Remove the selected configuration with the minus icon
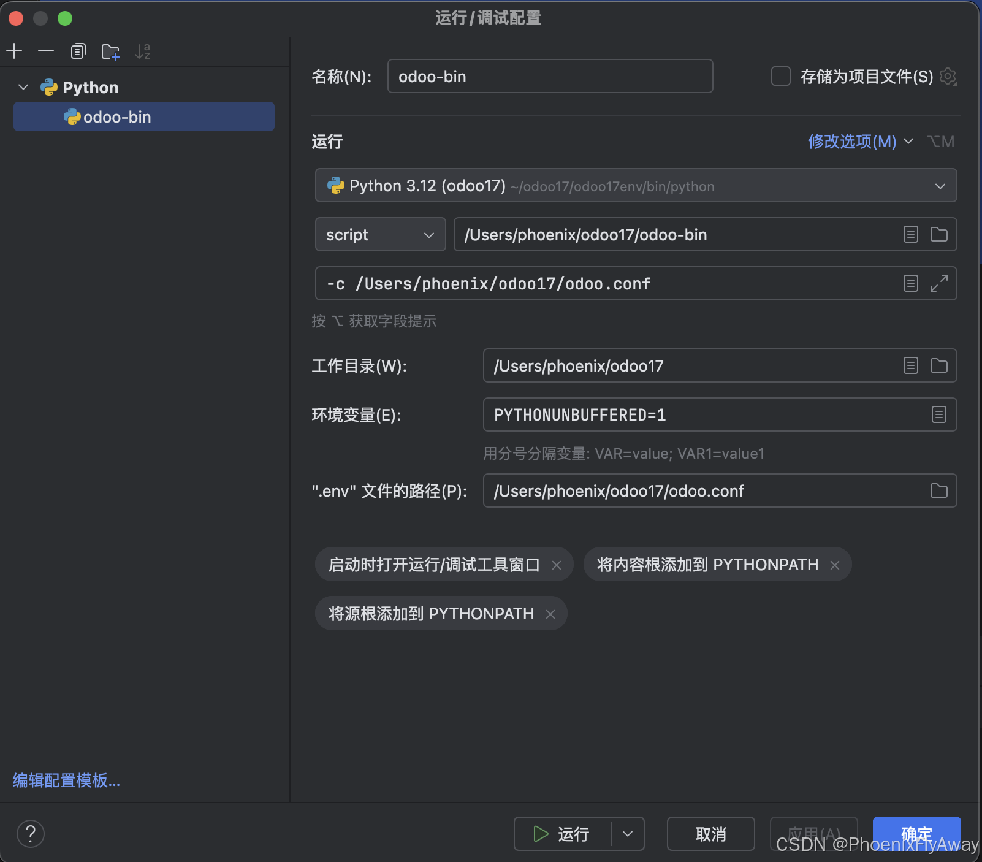This screenshot has width=982, height=862. tap(46, 51)
